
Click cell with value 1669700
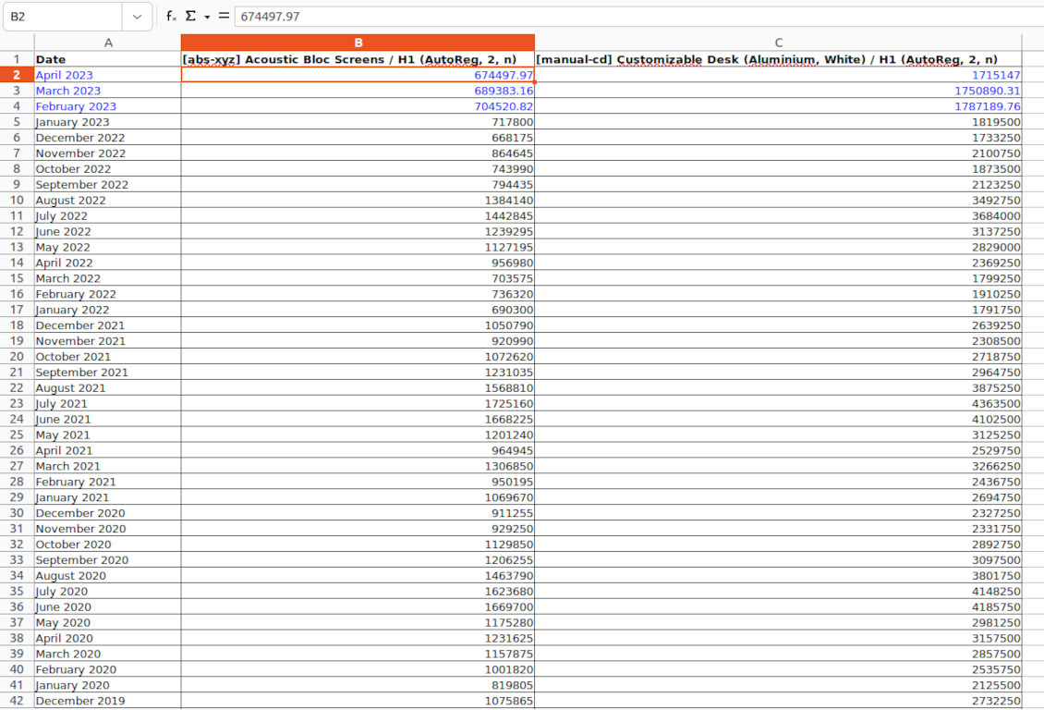(x=358, y=606)
